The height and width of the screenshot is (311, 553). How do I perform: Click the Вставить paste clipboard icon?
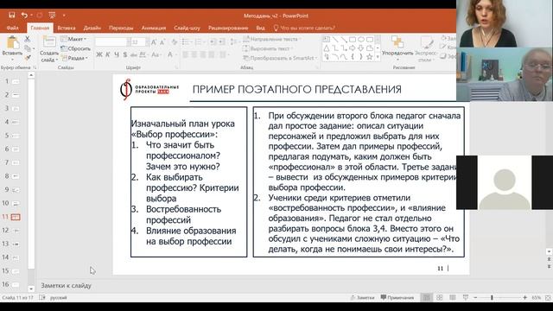(x=13, y=42)
